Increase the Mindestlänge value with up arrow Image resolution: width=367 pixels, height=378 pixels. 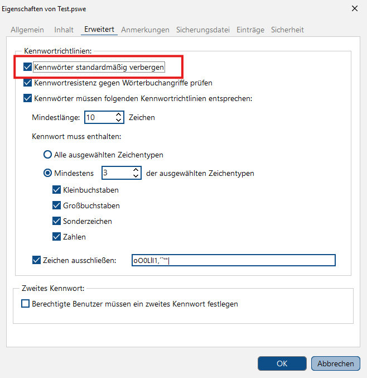coord(118,114)
